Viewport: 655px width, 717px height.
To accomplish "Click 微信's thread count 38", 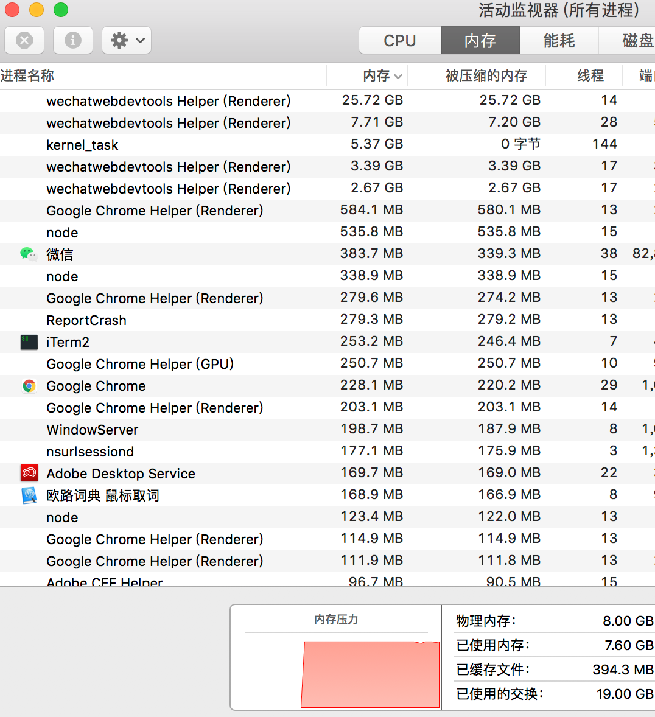I will tap(609, 253).
